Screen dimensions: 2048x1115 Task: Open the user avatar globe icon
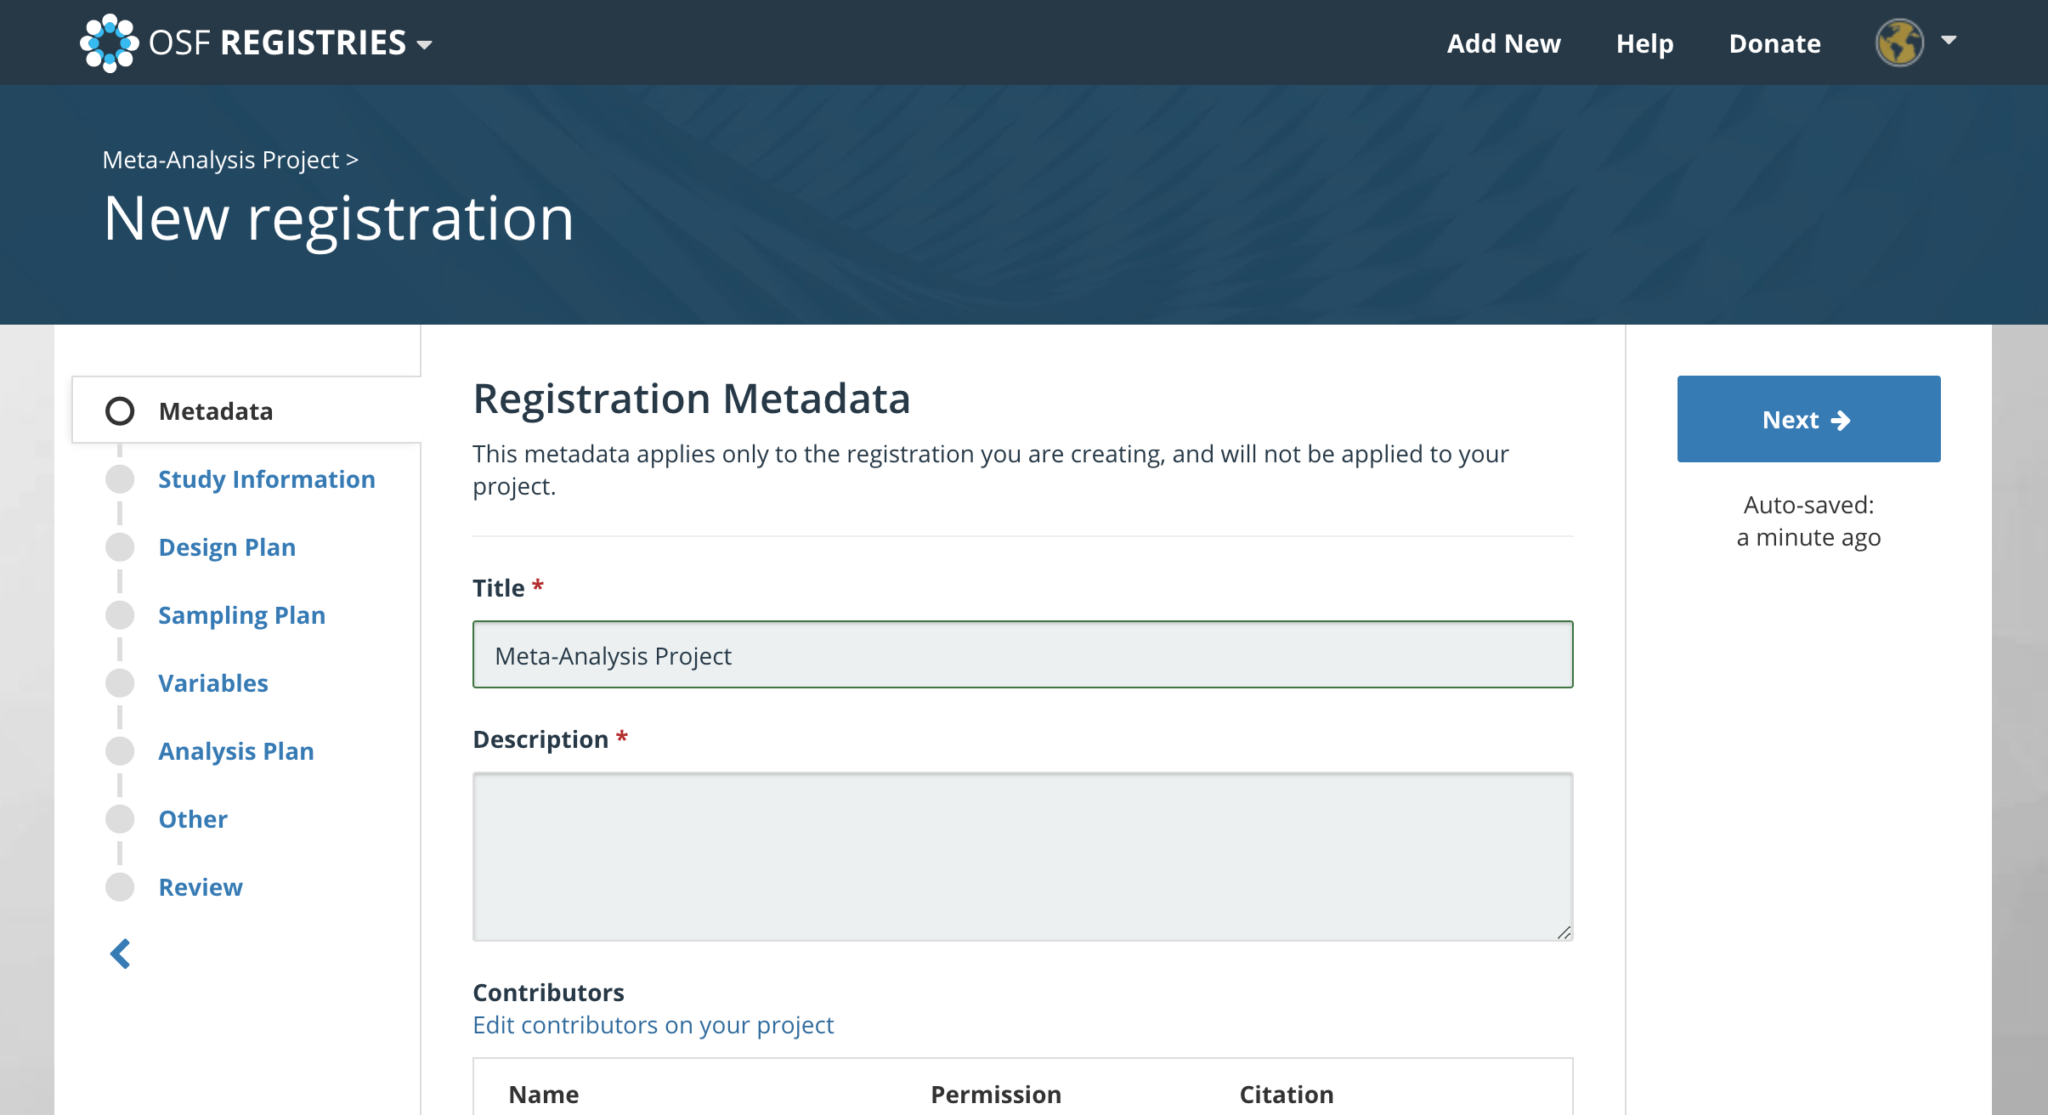click(x=1899, y=42)
